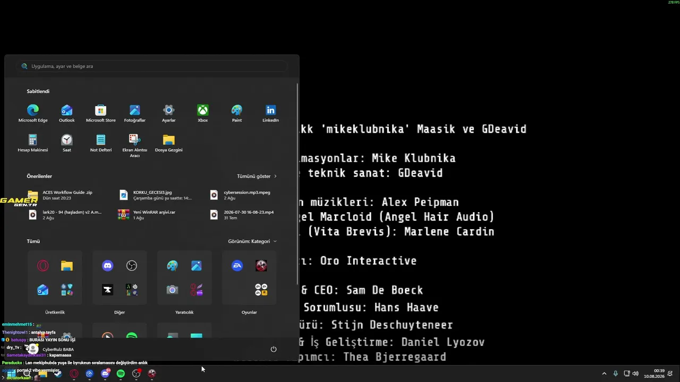Expand the Üretkenlik folder's small icon cluster
The width and height of the screenshot is (680, 382).
tap(67, 290)
